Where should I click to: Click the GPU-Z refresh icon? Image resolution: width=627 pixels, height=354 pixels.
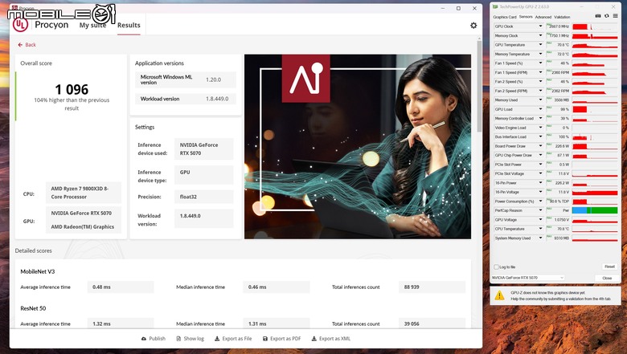click(x=607, y=16)
